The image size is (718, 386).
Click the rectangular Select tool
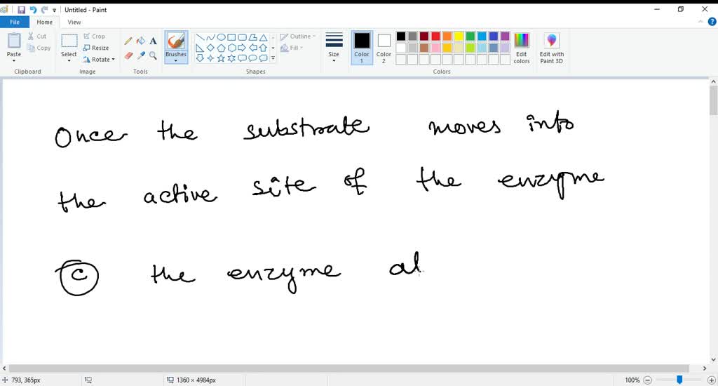(x=69, y=41)
